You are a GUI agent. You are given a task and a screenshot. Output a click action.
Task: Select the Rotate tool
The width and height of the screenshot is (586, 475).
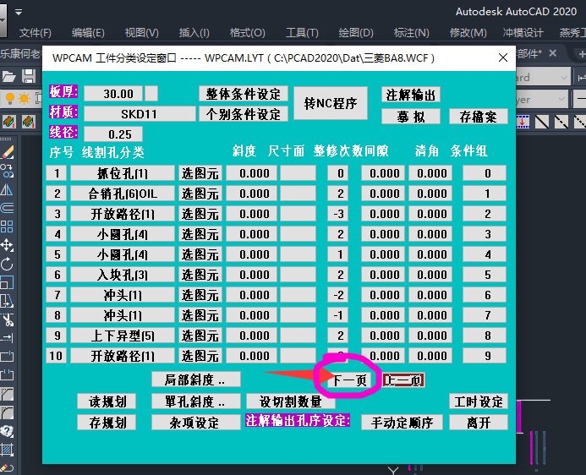7,264
